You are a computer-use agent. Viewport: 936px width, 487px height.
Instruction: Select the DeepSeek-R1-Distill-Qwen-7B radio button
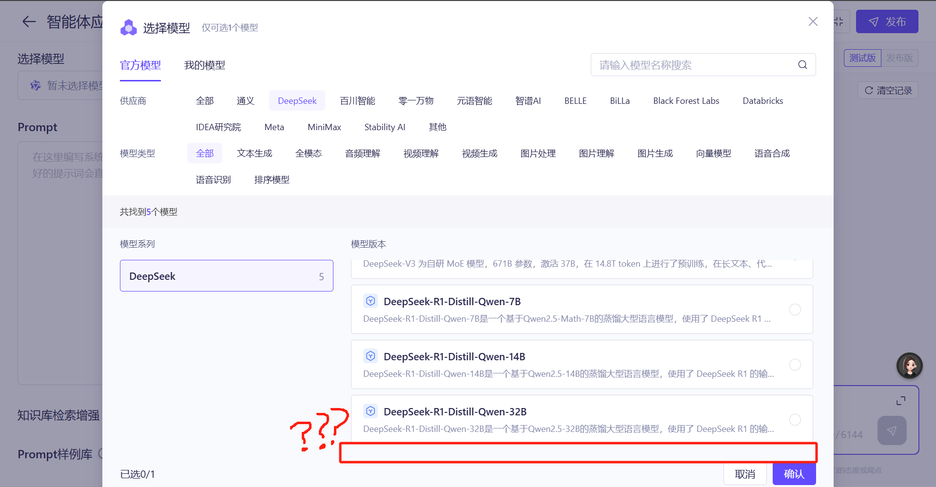[795, 310]
